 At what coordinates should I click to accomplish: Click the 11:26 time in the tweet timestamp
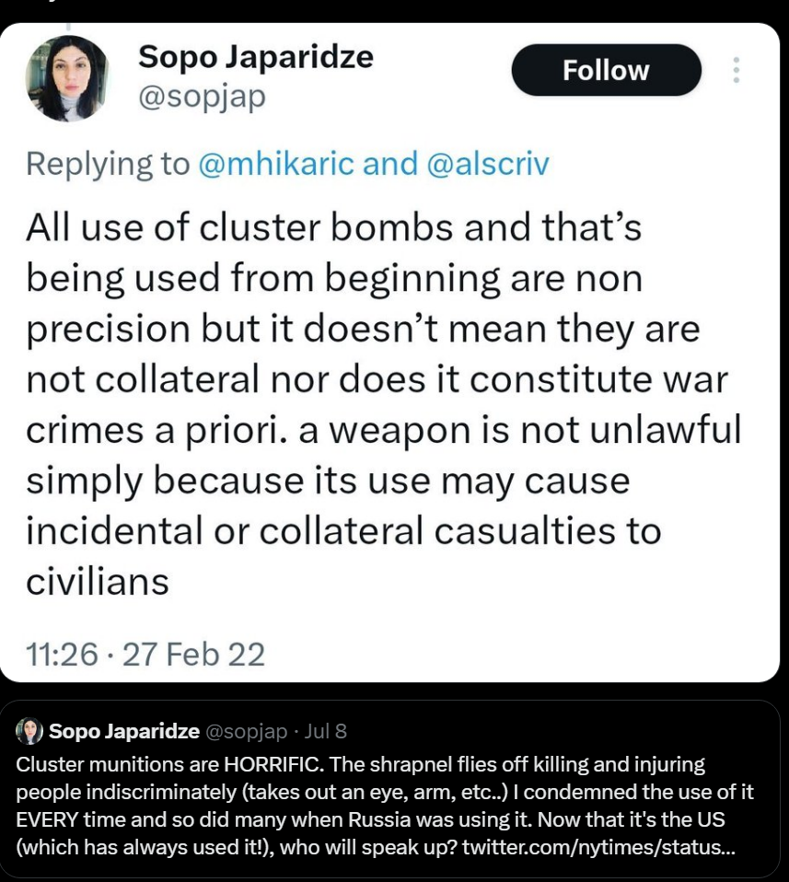pyautogui.click(x=62, y=655)
